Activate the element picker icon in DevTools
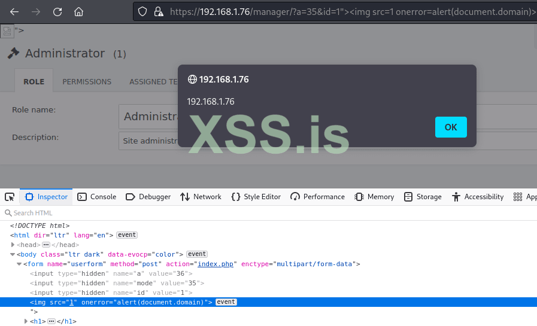 point(10,197)
